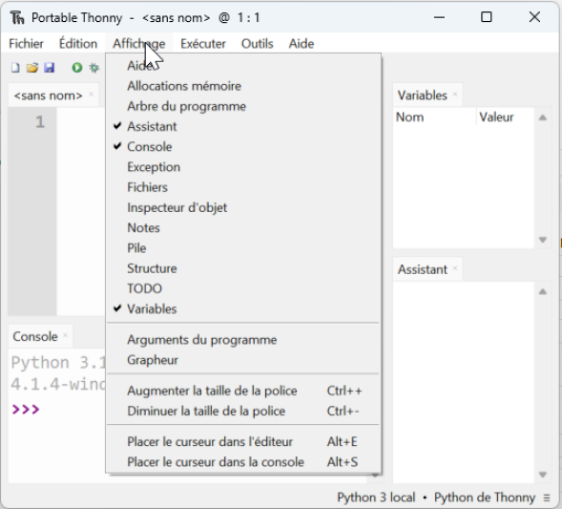This screenshot has width=562, height=509.
Task: Click Assistant scrollbar up arrow
Action: coord(543,291)
